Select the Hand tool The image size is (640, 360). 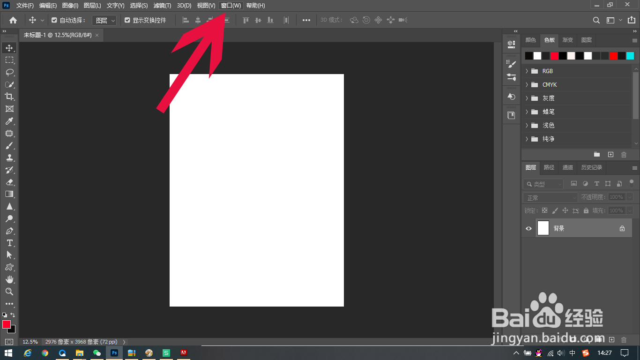click(9, 279)
